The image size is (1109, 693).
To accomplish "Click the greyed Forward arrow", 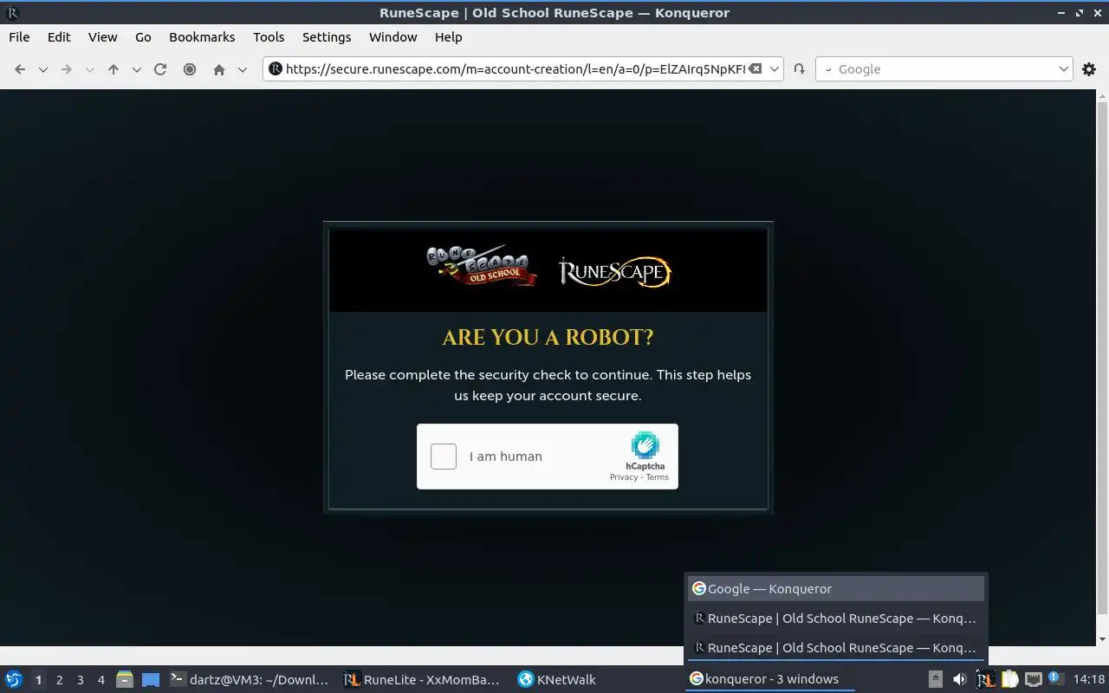I will point(66,69).
